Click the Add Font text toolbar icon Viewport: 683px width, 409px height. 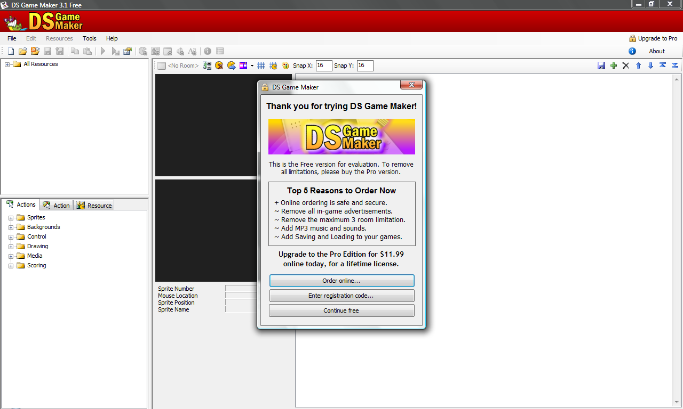[x=192, y=51]
